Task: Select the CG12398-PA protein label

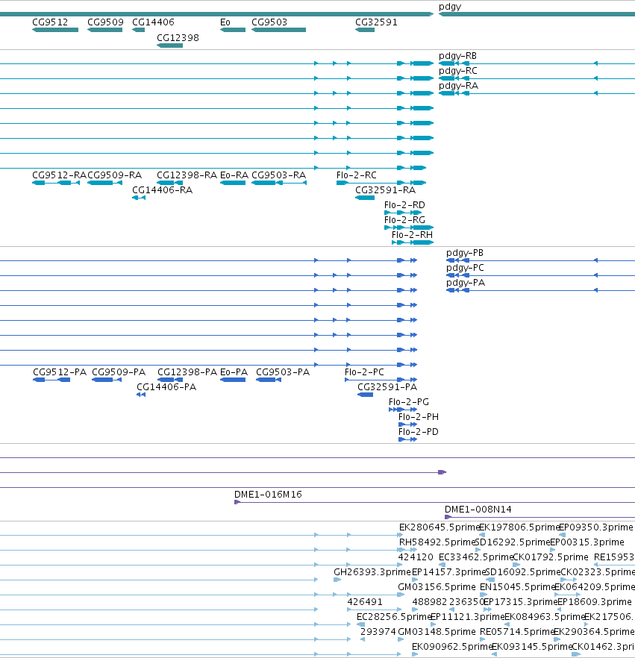Action: 187,372
